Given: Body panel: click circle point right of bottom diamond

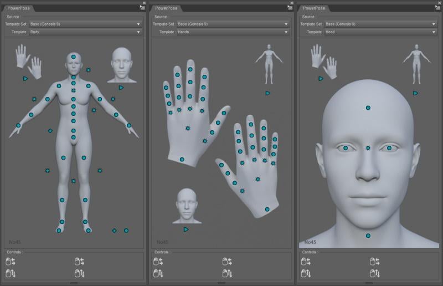Looking at the screenshot, I should point(126,231).
